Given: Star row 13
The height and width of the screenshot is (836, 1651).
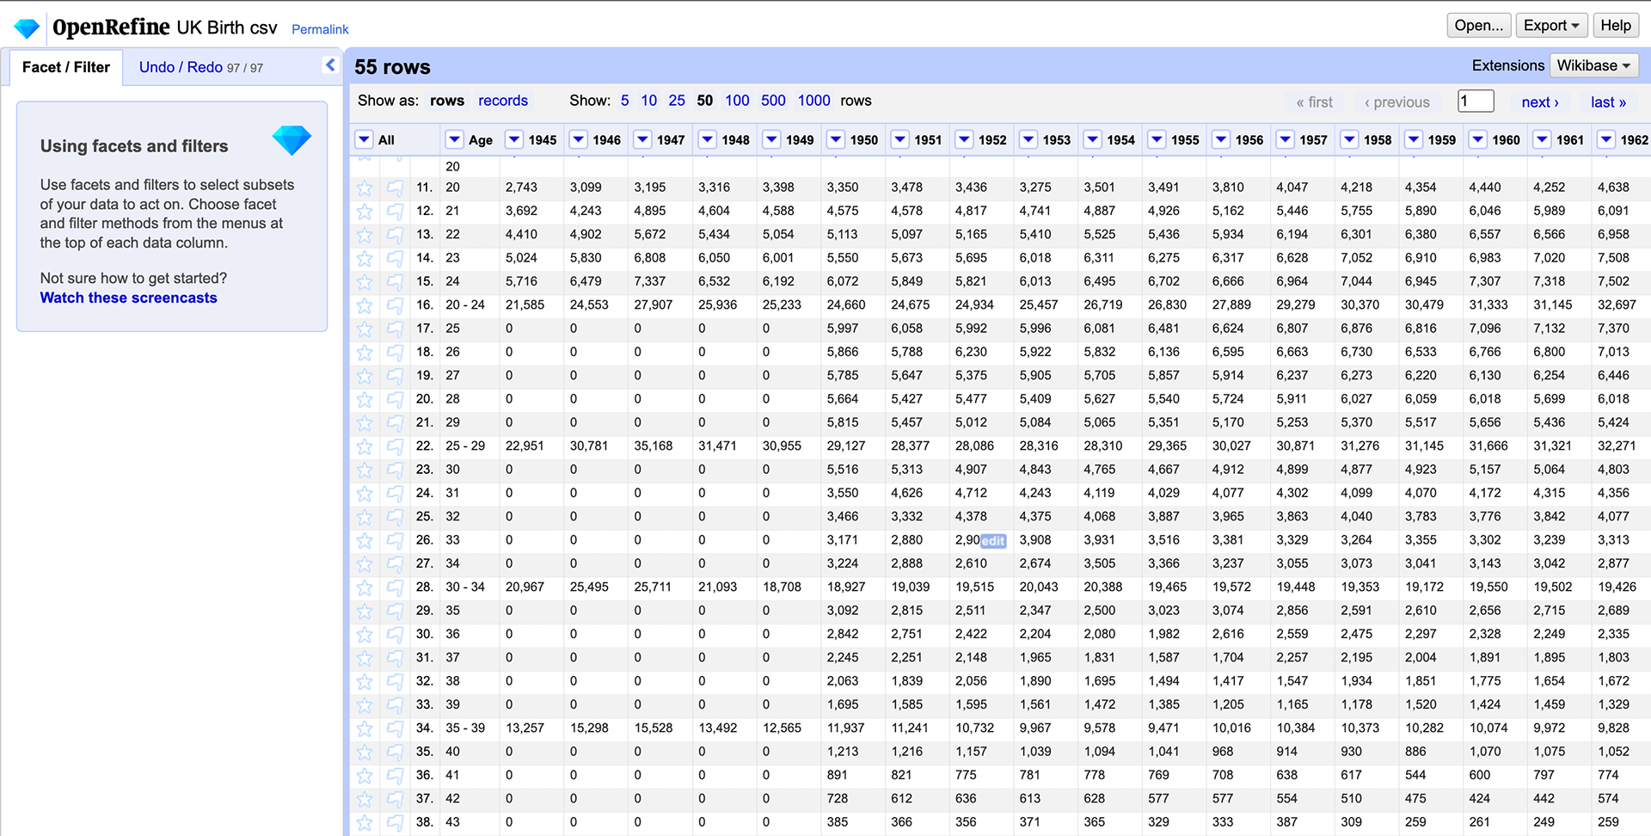Looking at the screenshot, I should coord(365,235).
